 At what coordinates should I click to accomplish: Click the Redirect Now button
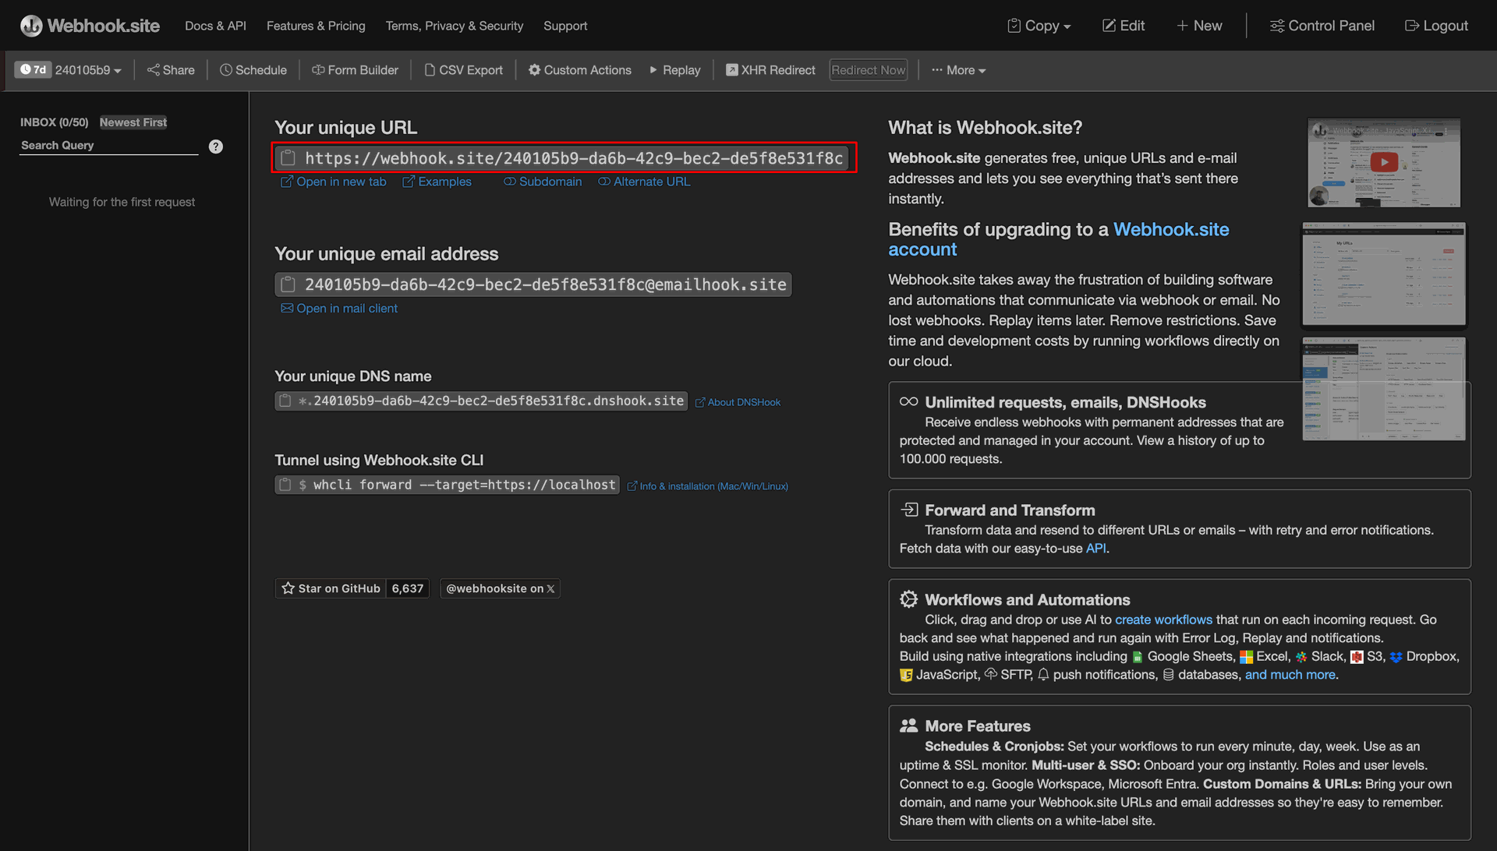point(869,70)
